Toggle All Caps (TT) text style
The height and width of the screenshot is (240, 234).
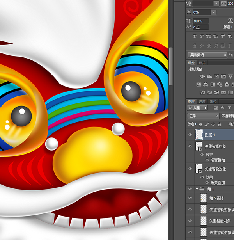(209, 36)
